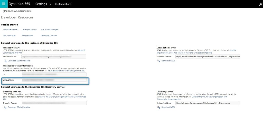This screenshot has width=263, height=129.
Task: Download OData Metadata for Discovery Web API
Action: (19, 107)
